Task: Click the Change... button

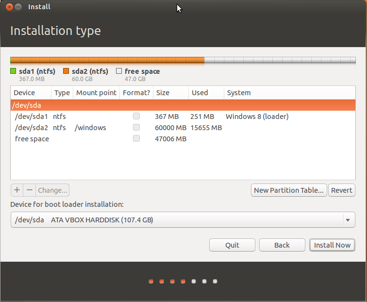Action: tap(52, 190)
